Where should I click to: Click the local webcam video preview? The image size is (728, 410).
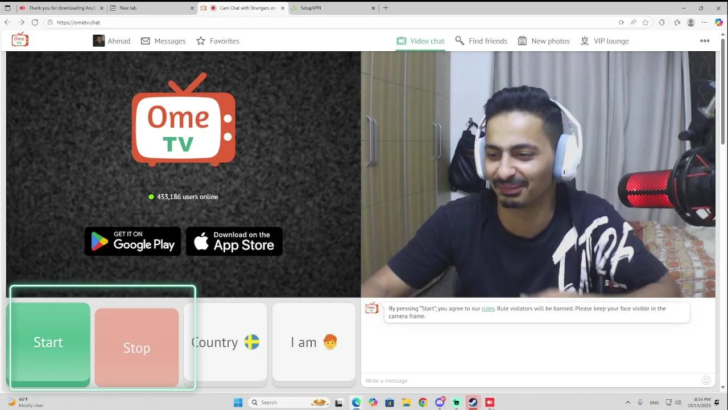point(538,174)
